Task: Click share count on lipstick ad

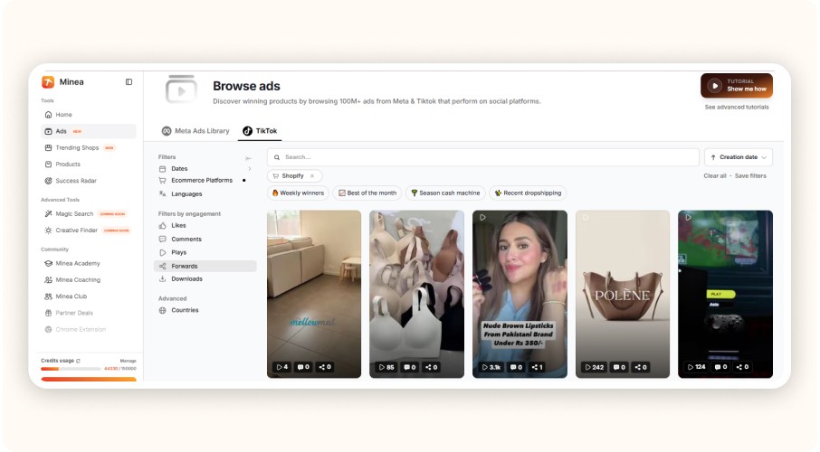Action: coord(537,367)
